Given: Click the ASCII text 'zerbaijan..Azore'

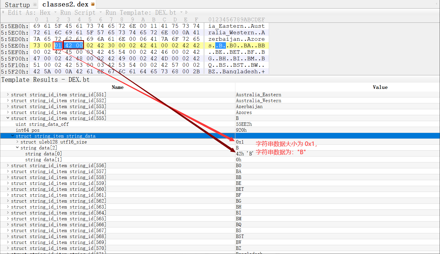Looking at the screenshot, I should click(237, 39).
